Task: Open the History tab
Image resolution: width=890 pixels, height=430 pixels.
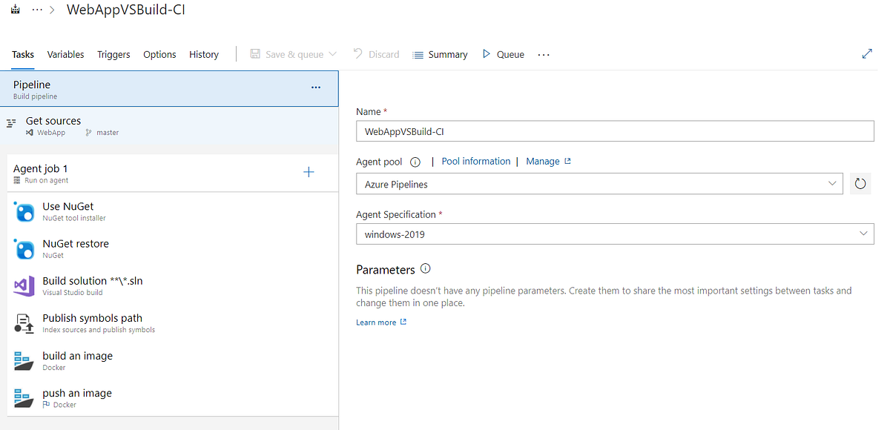Action: coord(204,54)
